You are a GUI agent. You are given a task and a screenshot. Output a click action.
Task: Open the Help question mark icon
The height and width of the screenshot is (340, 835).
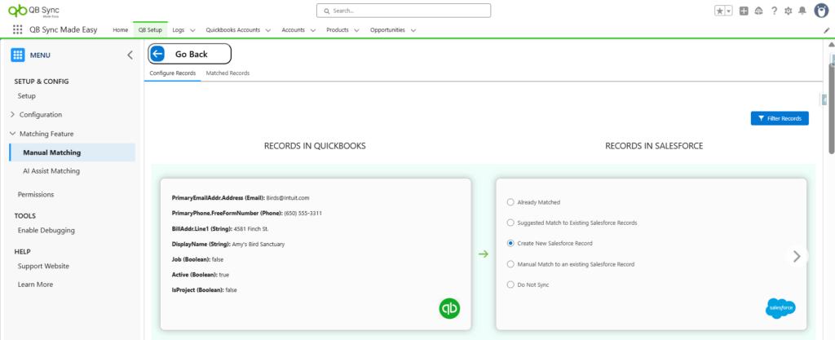pos(774,11)
